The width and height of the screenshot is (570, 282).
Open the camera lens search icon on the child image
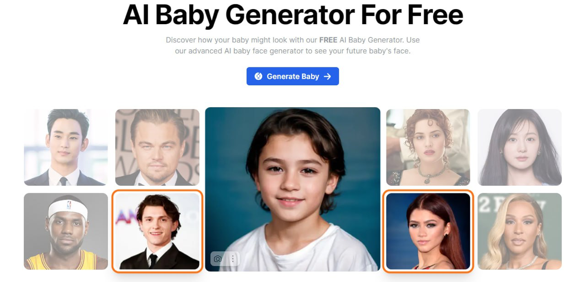[218, 259]
